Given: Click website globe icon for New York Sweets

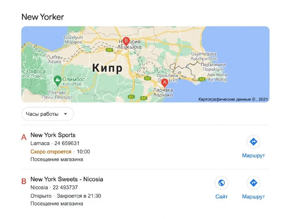Looking at the screenshot, I should click(221, 183).
